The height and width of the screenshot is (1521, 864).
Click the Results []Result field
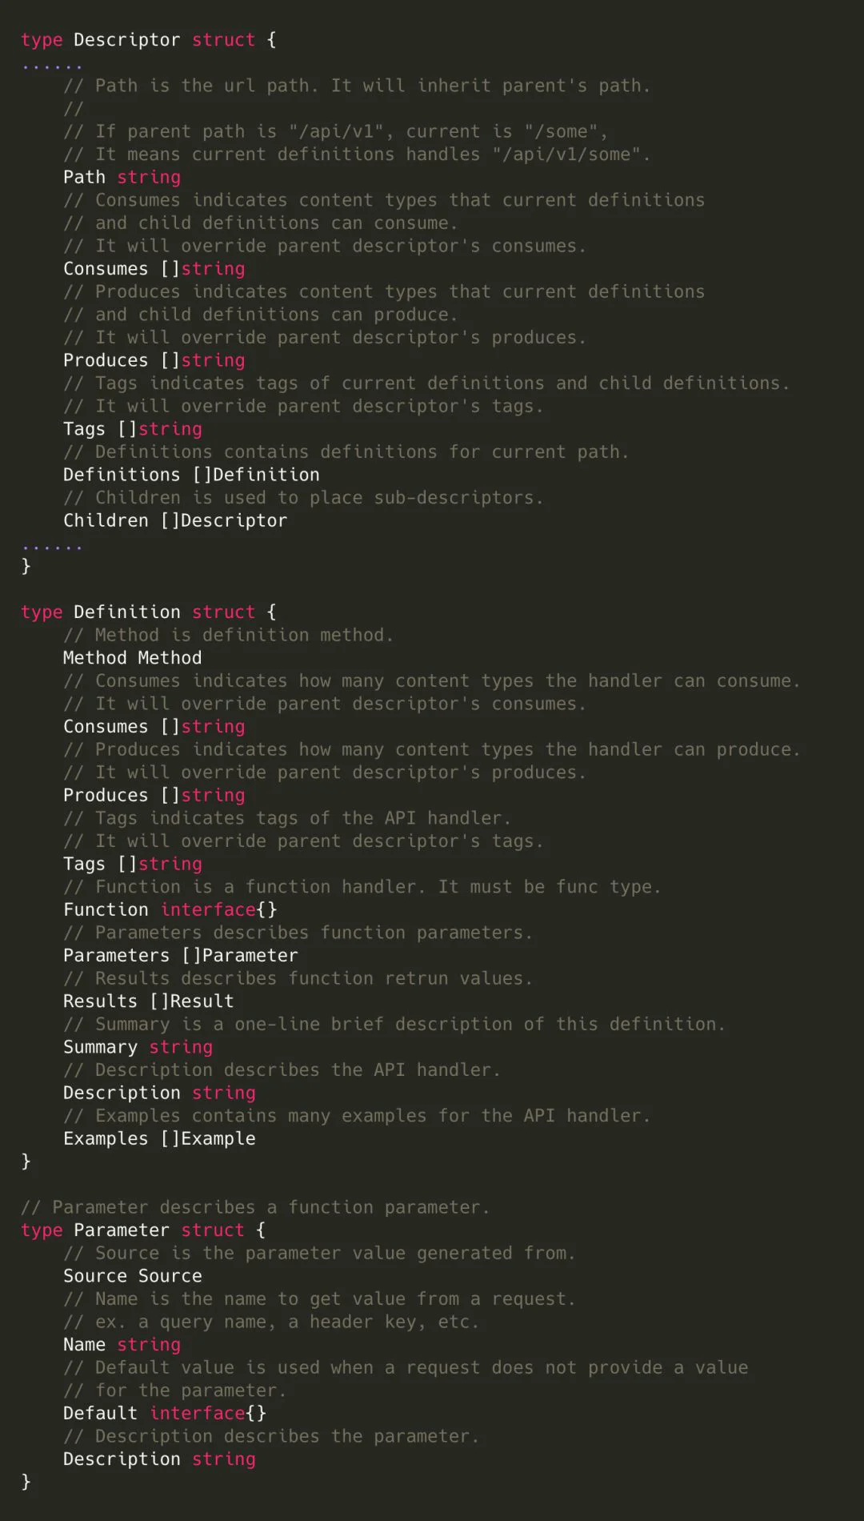coord(149,1001)
